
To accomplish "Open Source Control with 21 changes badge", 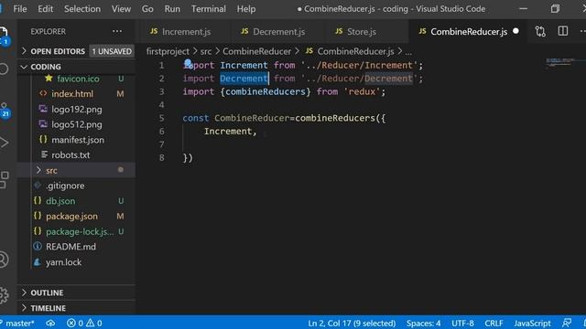I will (x=5, y=110).
